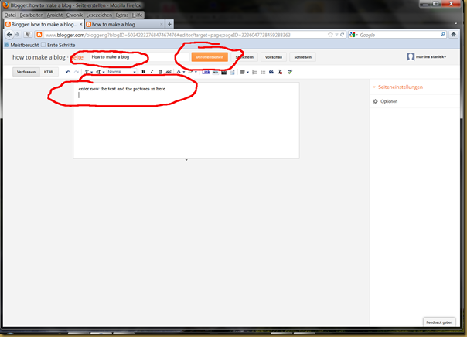Click the numbered list icon
Image resolution: width=467 pixels, height=337 pixels.
tap(254, 72)
